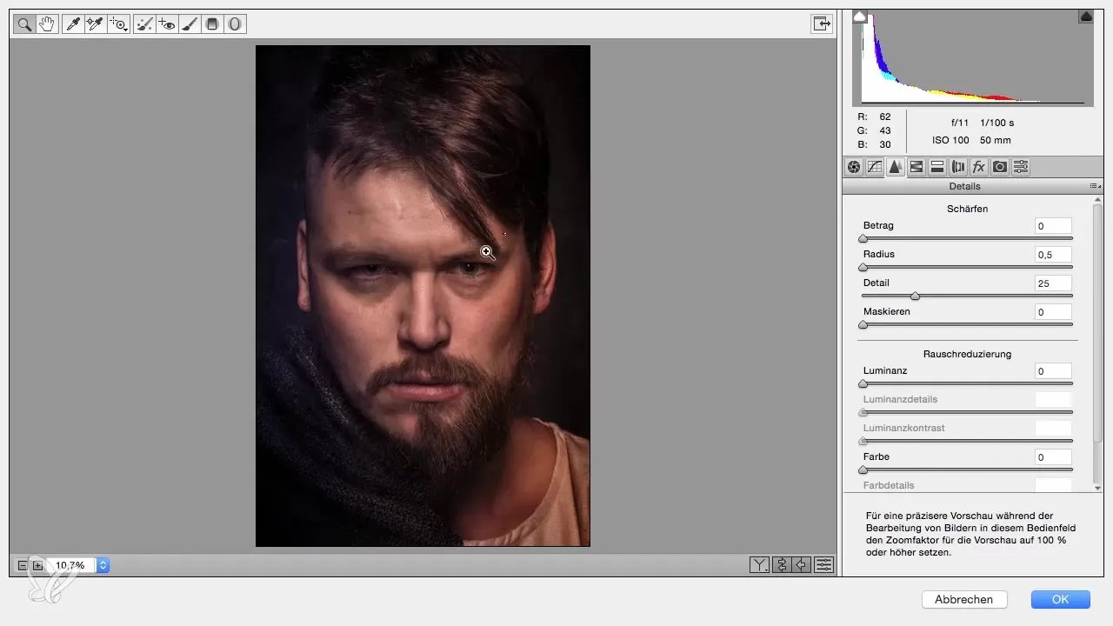Open the Split Toning panel tab

937,167
